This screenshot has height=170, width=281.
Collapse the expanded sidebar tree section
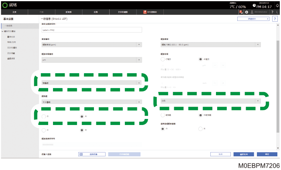pos(2,31)
